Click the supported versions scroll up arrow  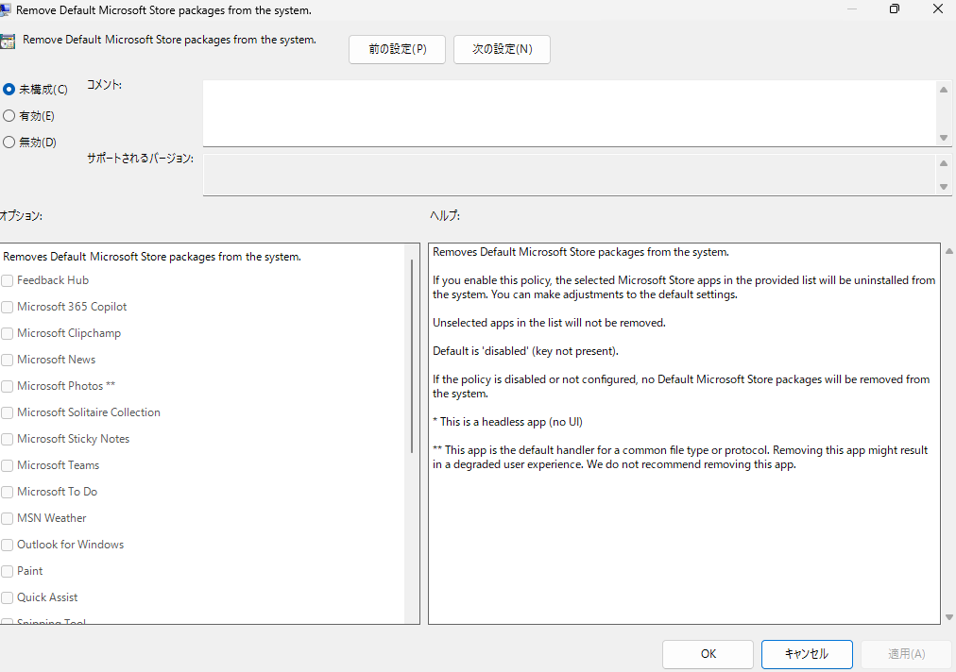coord(943,163)
